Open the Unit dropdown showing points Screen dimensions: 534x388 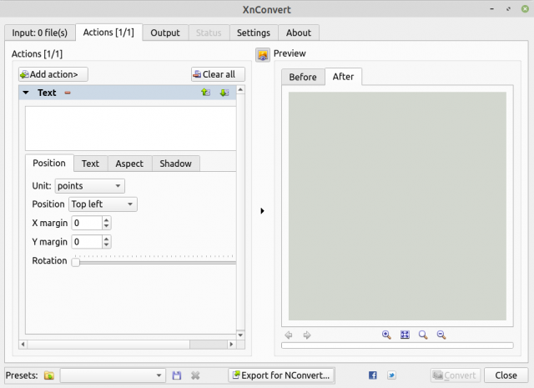[90, 186]
